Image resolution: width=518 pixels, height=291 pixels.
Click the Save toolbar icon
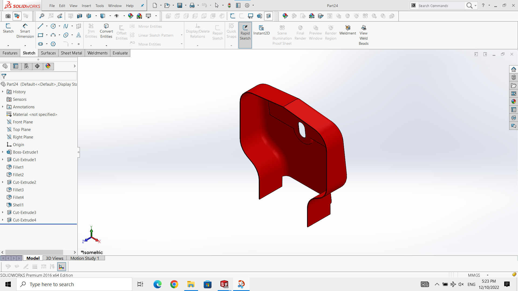tap(179, 5)
